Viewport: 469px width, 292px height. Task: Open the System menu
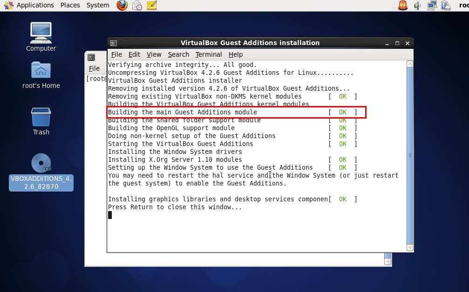98,5
